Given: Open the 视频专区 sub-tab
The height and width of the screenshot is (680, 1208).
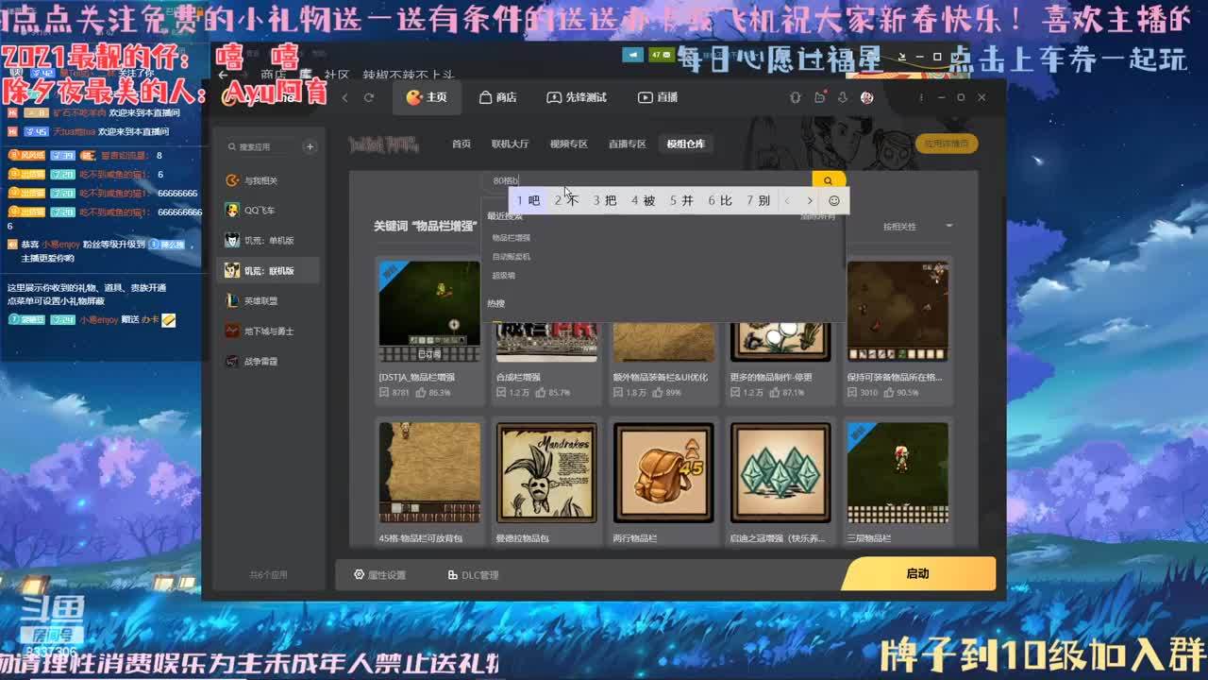Looking at the screenshot, I should pos(568,144).
